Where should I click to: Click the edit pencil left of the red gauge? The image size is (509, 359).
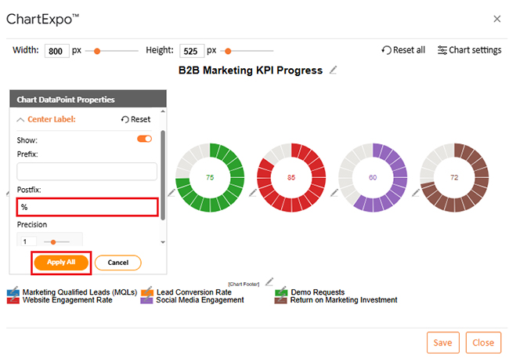point(253,192)
